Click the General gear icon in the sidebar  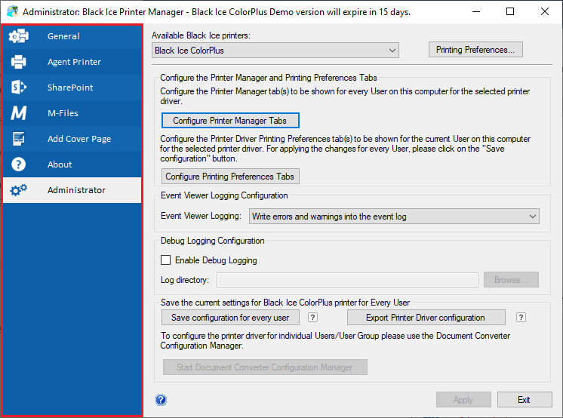pyautogui.click(x=18, y=36)
